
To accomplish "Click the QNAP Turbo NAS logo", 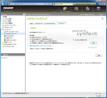I will pyautogui.click(x=8, y=9).
